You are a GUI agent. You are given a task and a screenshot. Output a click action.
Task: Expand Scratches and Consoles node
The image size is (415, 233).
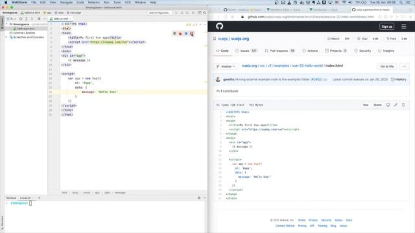(7, 38)
